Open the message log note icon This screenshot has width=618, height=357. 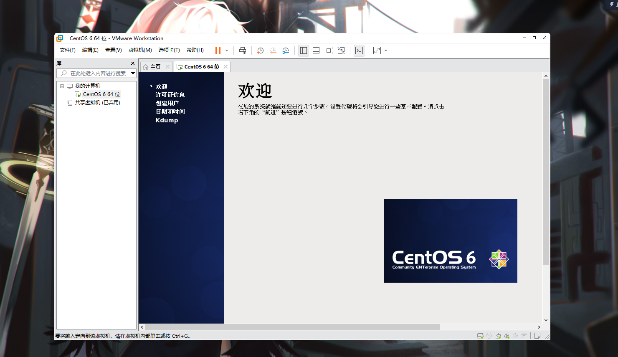537,336
